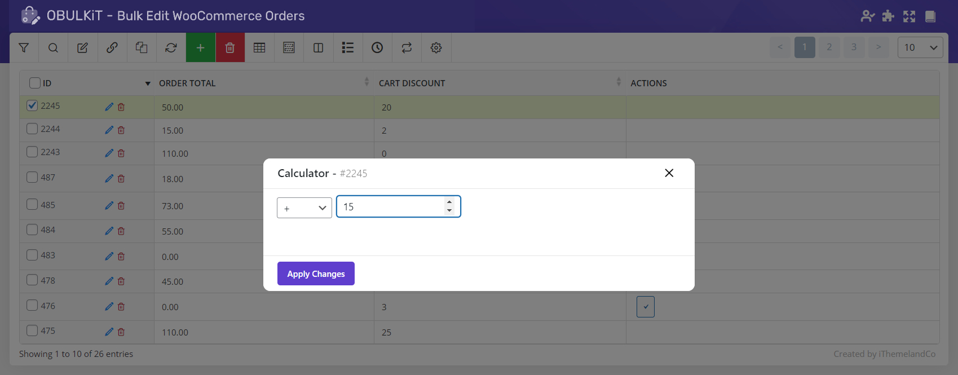The height and width of the screenshot is (375, 958).
Task: Uncheck the checkbox for order 2245
Action: click(x=33, y=105)
